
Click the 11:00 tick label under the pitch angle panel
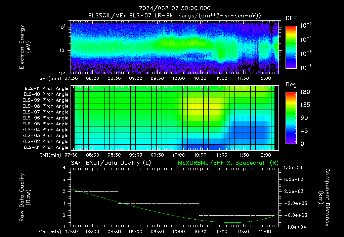222,155
